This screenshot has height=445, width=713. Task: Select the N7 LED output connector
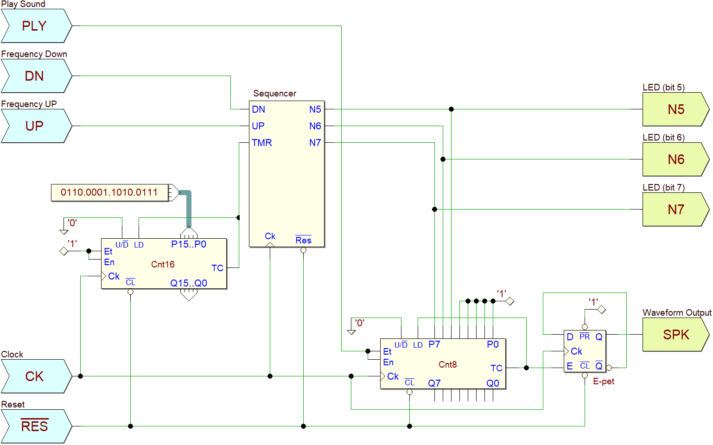(x=676, y=210)
